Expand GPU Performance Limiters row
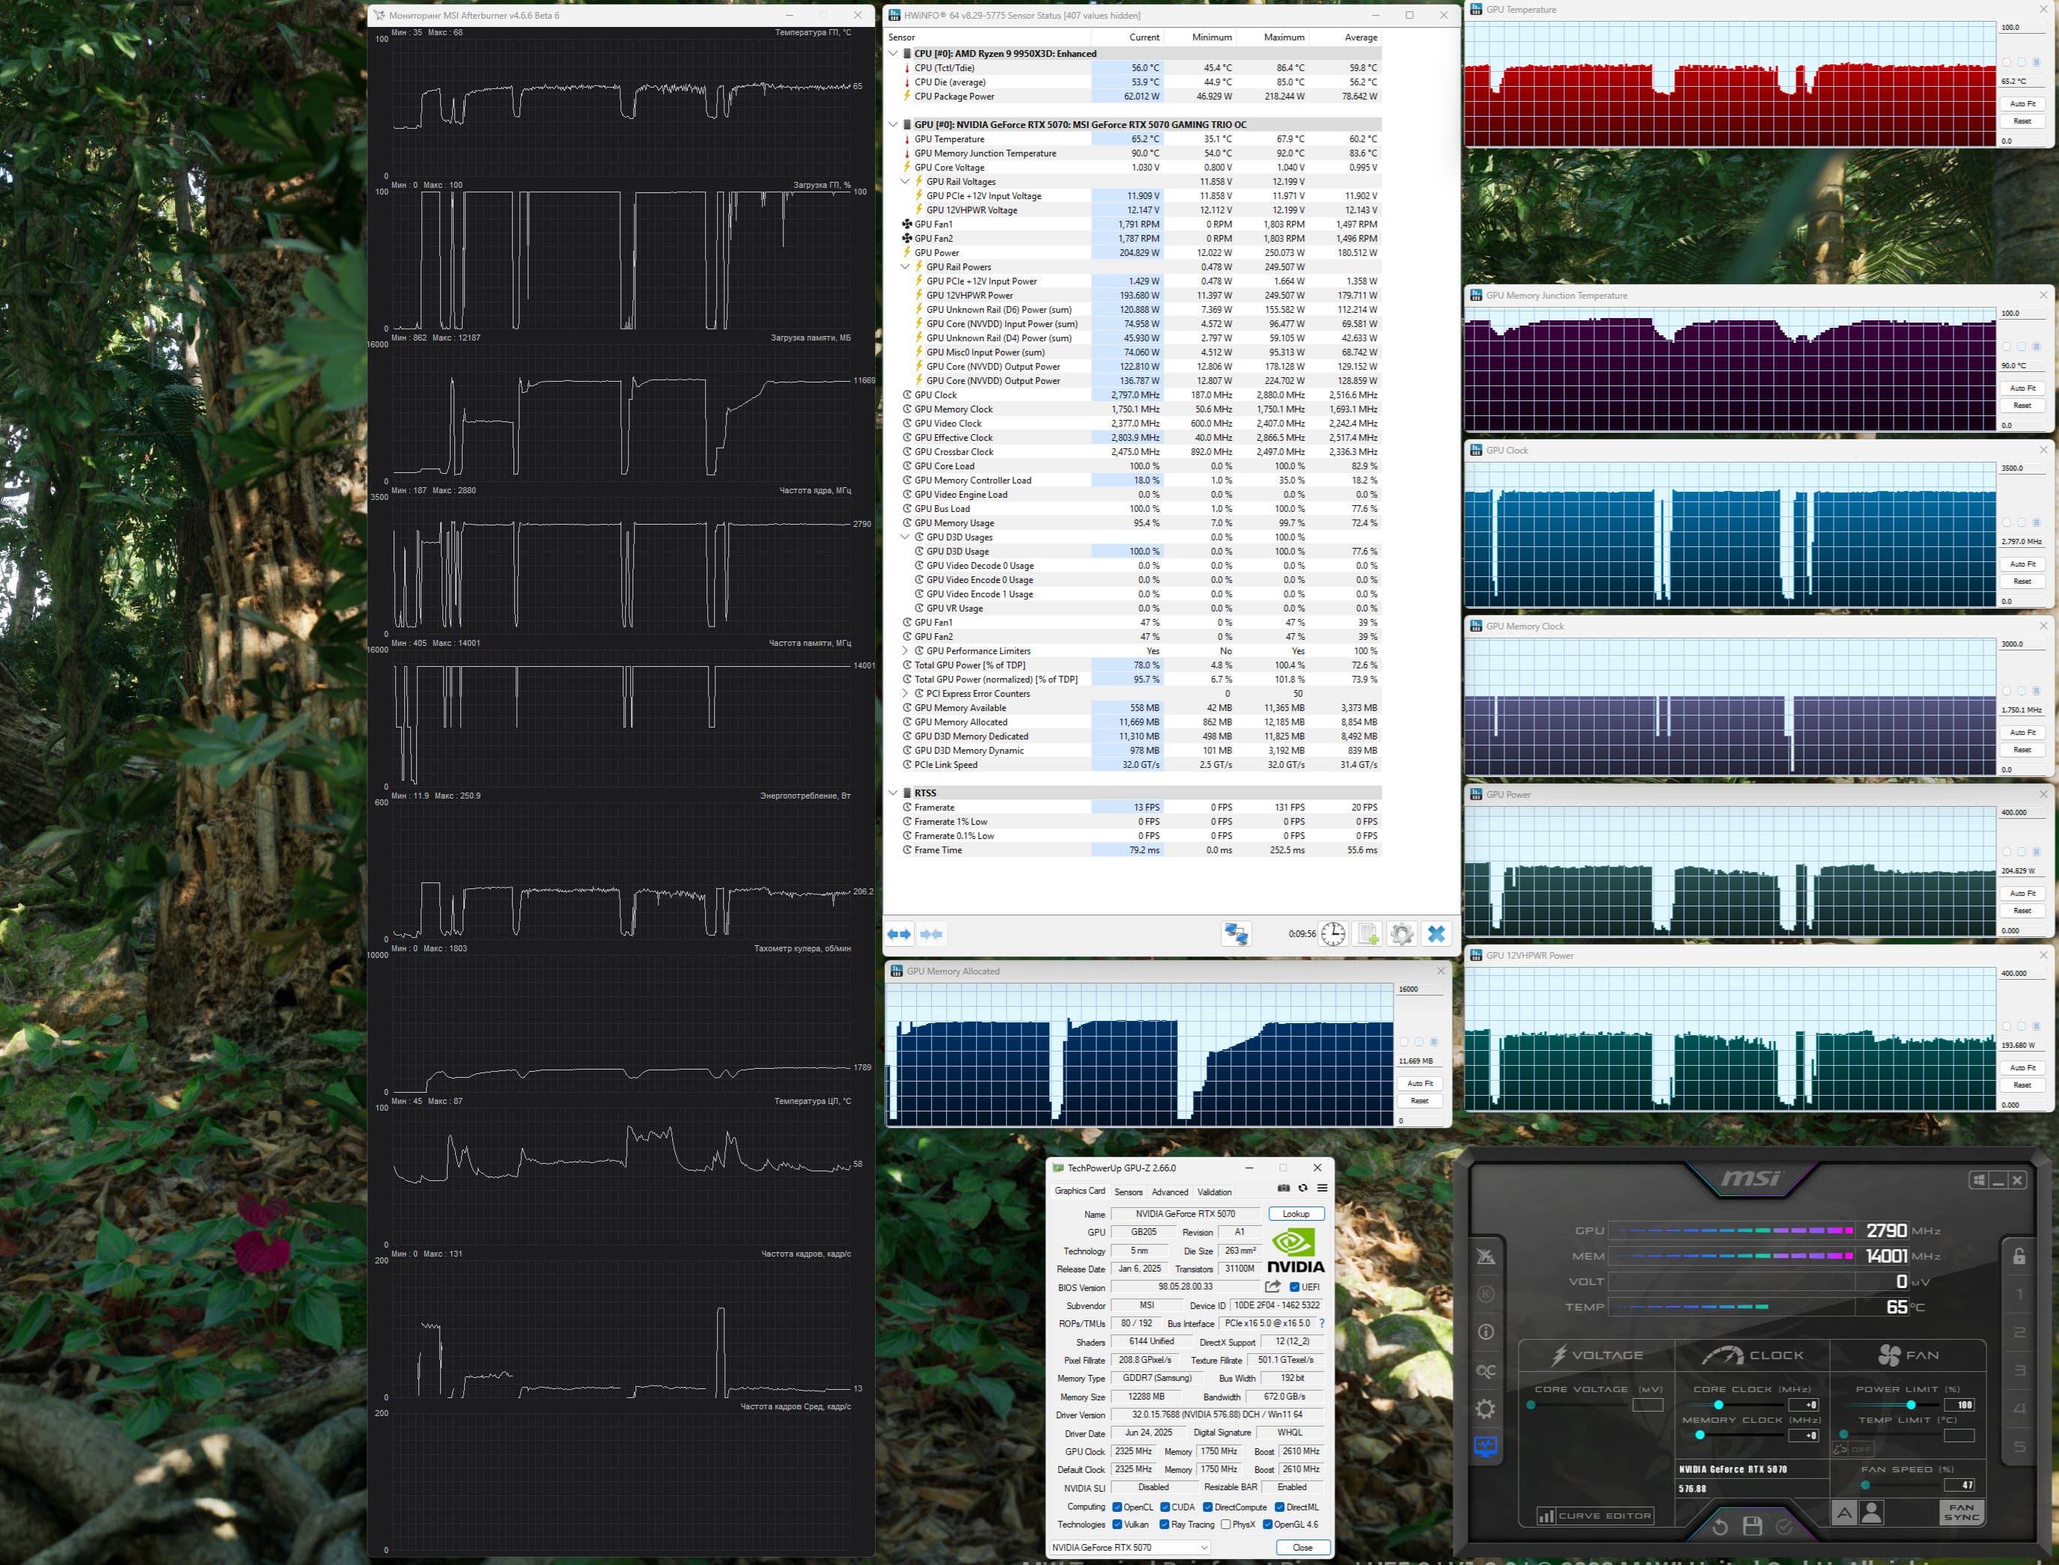The height and width of the screenshot is (1565, 2059). click(905, 651)
